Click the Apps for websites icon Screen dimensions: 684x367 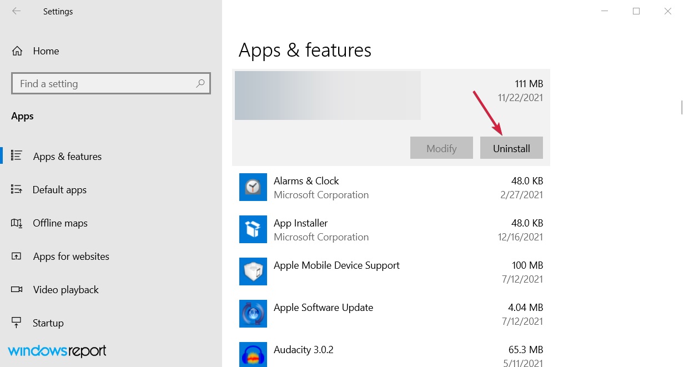click(16, 256)
